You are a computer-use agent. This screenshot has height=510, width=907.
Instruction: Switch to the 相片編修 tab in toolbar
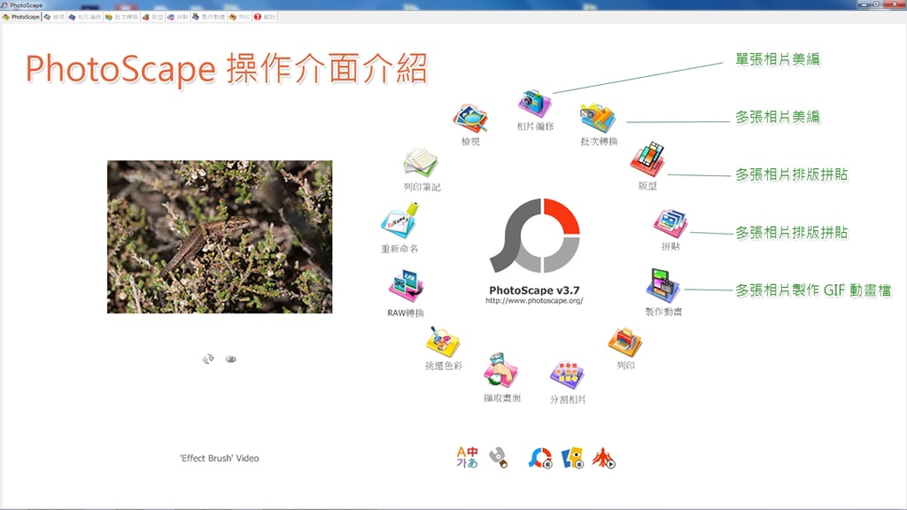click(84, 17)
